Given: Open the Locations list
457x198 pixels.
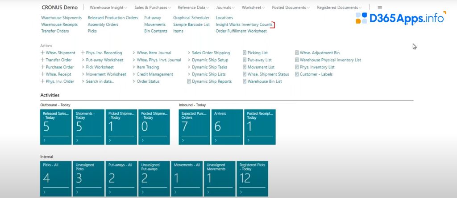Looking at the screenshot, I should (x=224, y=18).
